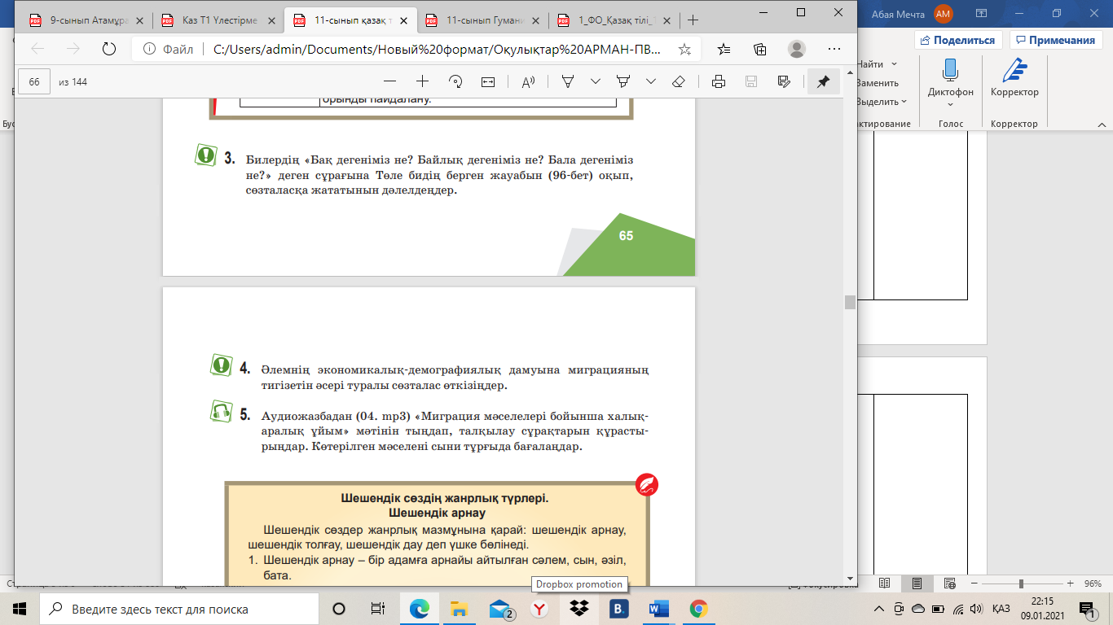
Task: Click Заменить in Word ribbon
Action: click(x=878, y=83)
